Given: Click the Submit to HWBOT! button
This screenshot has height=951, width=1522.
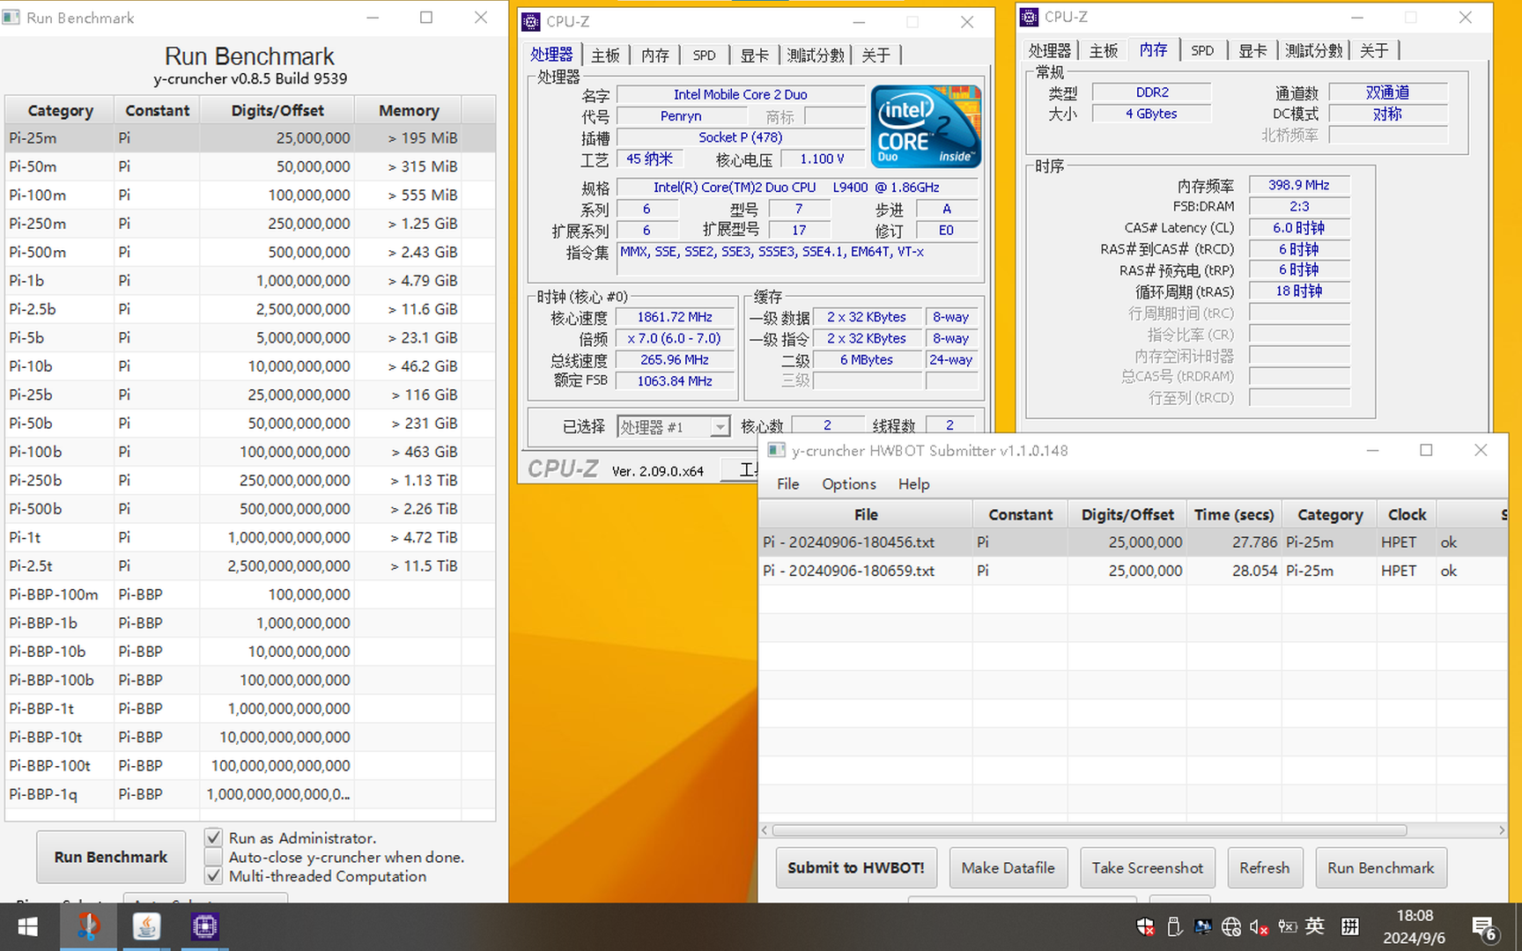Looking at the screenshot, I should pos(856,867).
